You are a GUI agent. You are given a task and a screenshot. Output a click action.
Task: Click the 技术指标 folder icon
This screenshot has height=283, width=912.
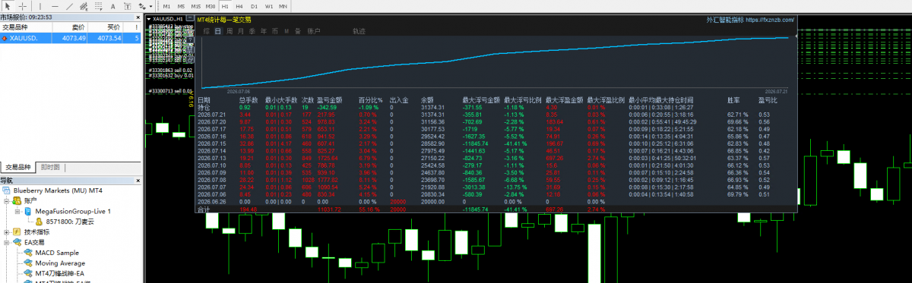pos(17,232)
